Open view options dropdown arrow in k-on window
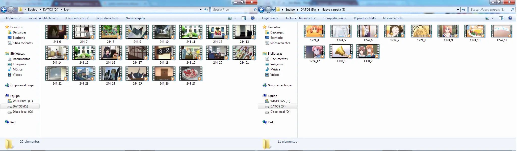The width and height of the screenshot is (517, 151). coord(235,18)
